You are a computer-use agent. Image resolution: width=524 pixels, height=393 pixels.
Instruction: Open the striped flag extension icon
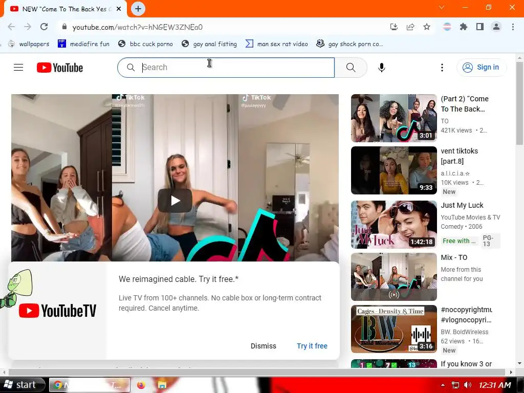[x=447, y=27]
